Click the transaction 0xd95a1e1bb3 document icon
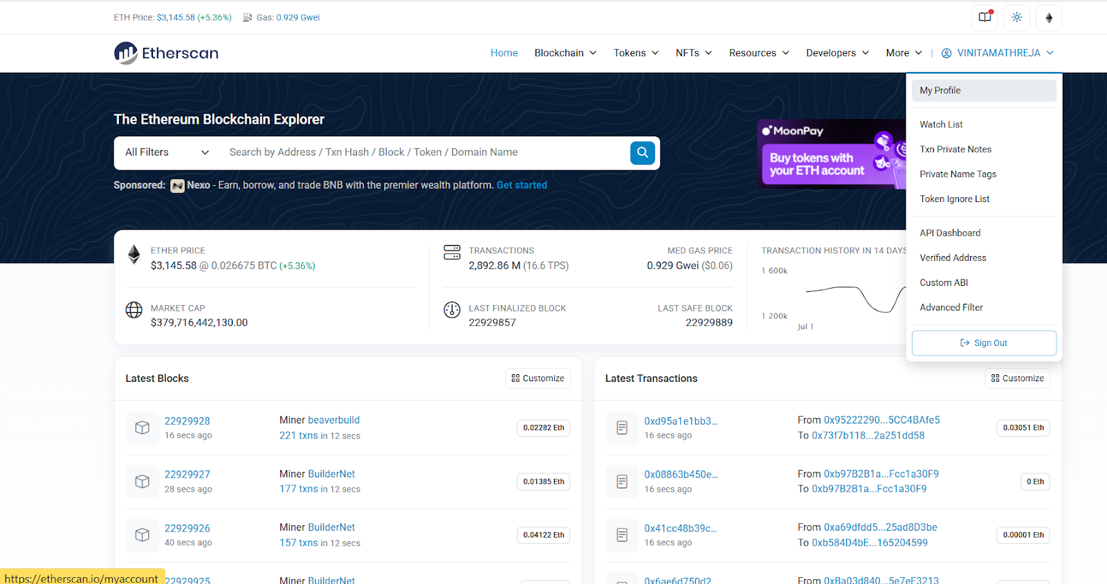 coord(621,428)
